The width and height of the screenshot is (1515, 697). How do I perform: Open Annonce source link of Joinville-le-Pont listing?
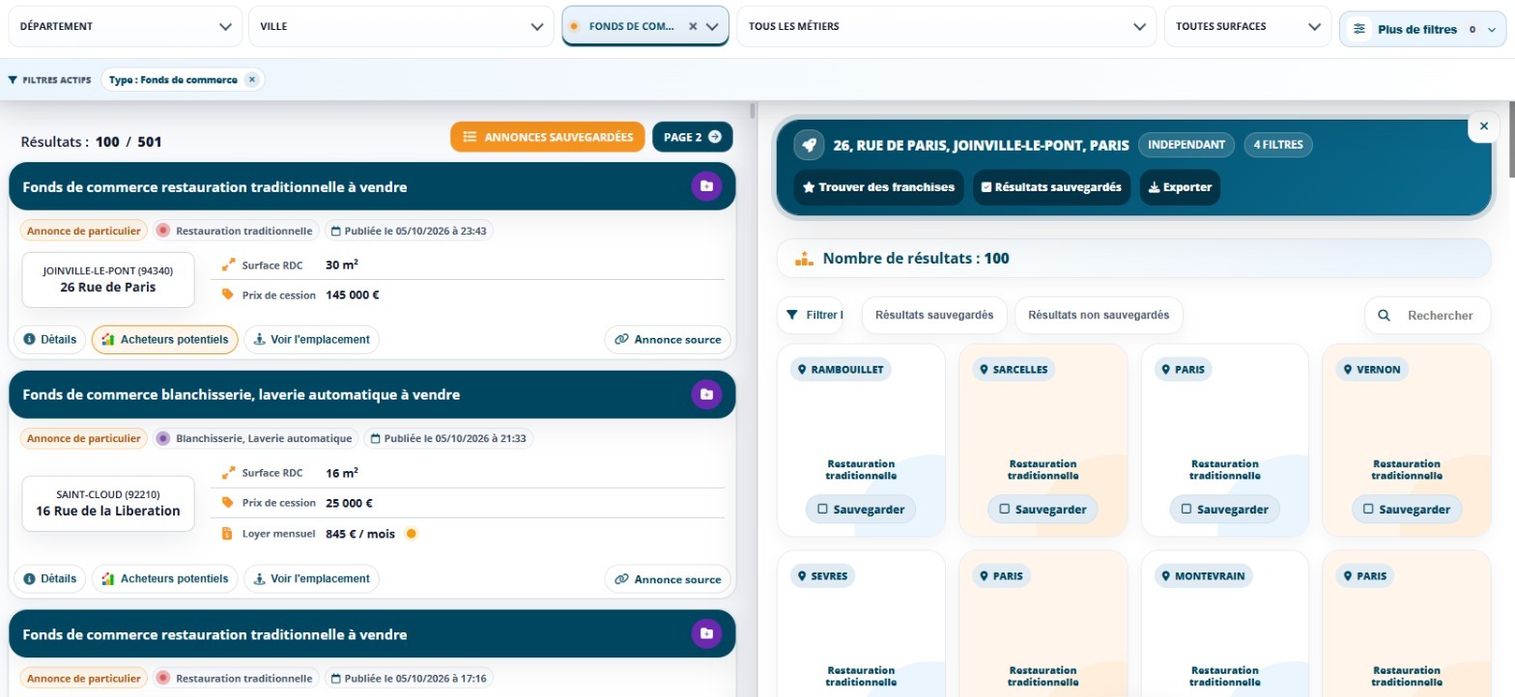[668, 340]
